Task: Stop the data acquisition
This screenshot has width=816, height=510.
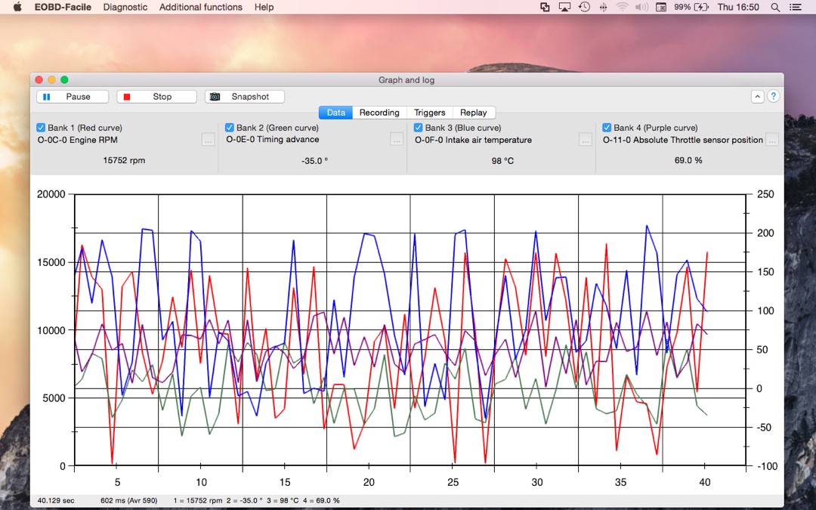Action: pos(156,97)
